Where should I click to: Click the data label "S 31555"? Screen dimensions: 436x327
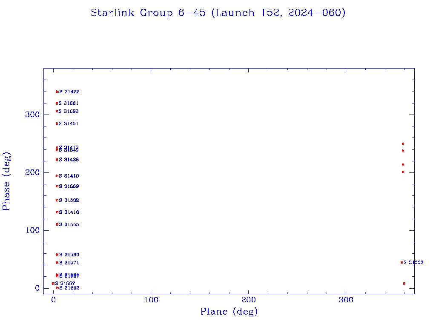coord(69,225)
